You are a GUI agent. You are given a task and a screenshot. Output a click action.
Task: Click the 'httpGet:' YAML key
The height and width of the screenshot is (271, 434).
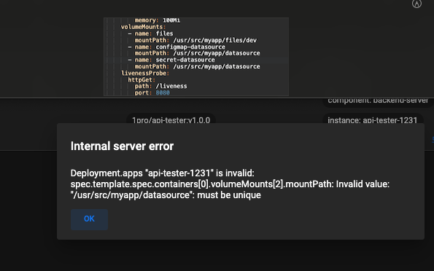[142, 80]
